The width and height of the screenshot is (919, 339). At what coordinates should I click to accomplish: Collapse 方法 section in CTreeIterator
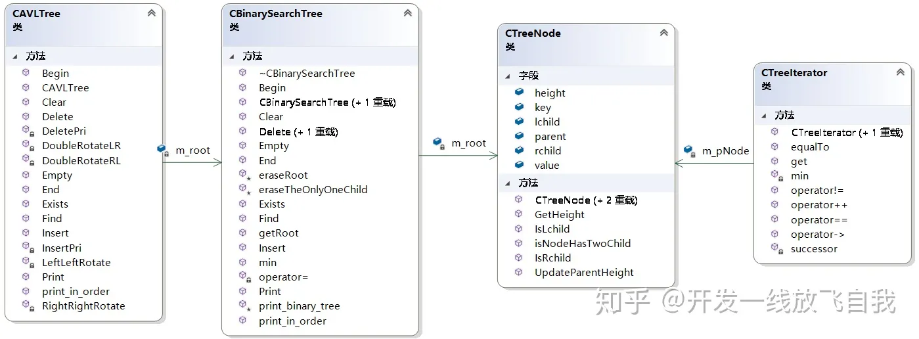coord(764,115)
